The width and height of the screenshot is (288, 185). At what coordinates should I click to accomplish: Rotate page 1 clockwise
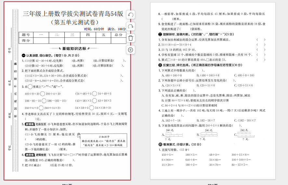coord(130,26)
